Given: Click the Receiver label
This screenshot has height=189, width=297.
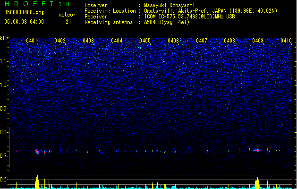Looking at the screenshot, I should pyautogui.click(x=96, y=17).
